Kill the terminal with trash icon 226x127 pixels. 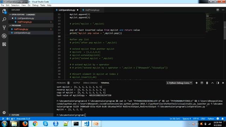[207, 83]
